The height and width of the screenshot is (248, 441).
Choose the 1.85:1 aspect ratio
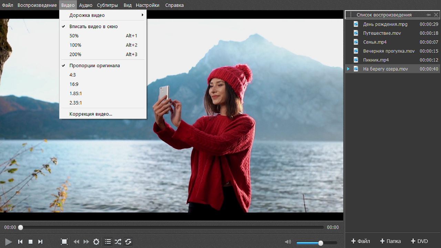coord(103,93)
